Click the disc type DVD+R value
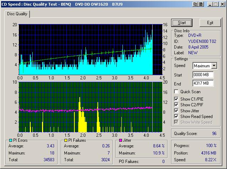The height and width of the screenshot is (169, 227). pyautogui.click(x=195, y=35)
